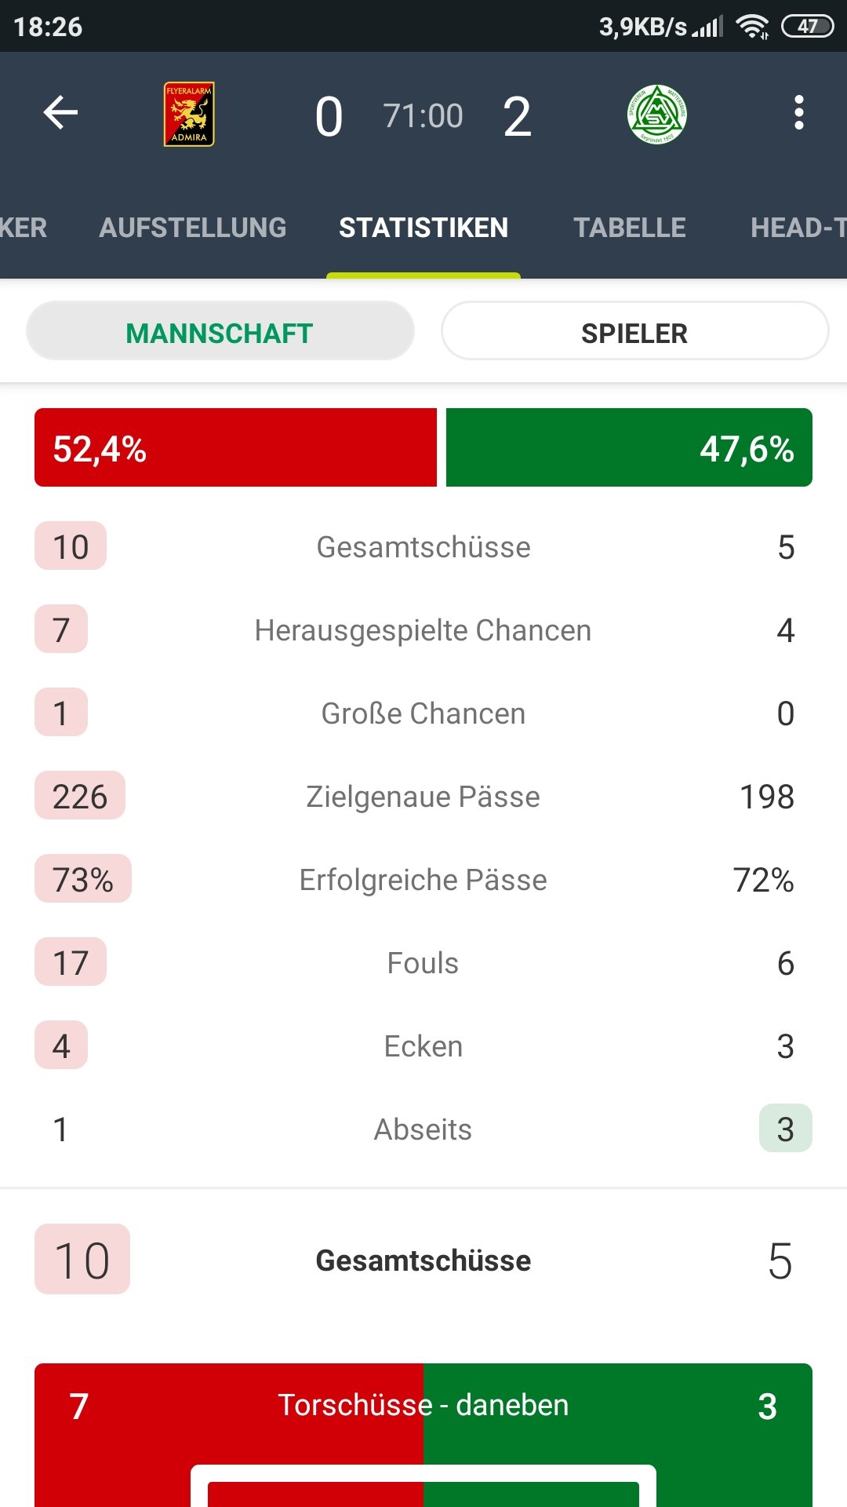Tap the cellular signal strength icon

pos(708,27)
